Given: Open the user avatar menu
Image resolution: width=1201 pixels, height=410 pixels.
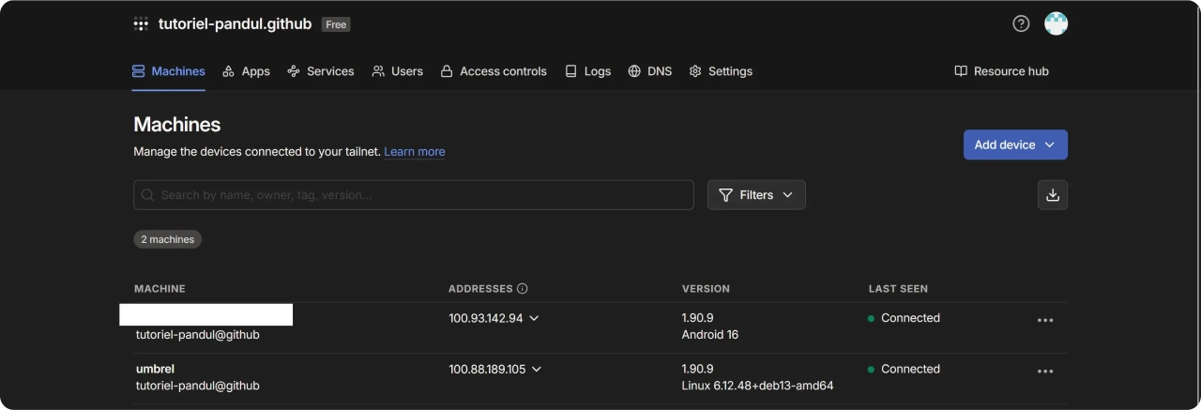Looking at the screenshot, I should point(1056,24).
